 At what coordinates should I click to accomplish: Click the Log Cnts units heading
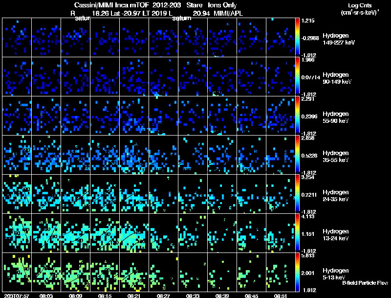(x=360, y=9)
